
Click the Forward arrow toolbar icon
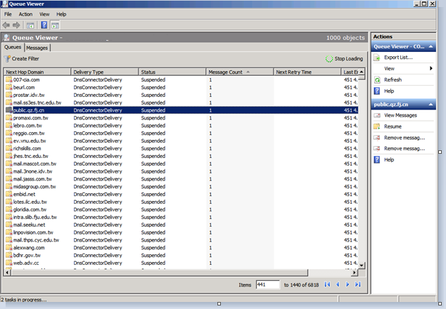[16, 25]
